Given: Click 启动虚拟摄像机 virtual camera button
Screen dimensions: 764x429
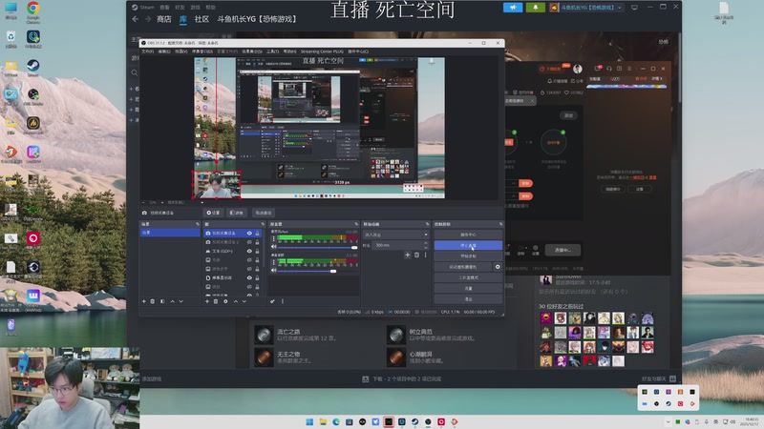Looking at the screenshot, I should [463, 267].
